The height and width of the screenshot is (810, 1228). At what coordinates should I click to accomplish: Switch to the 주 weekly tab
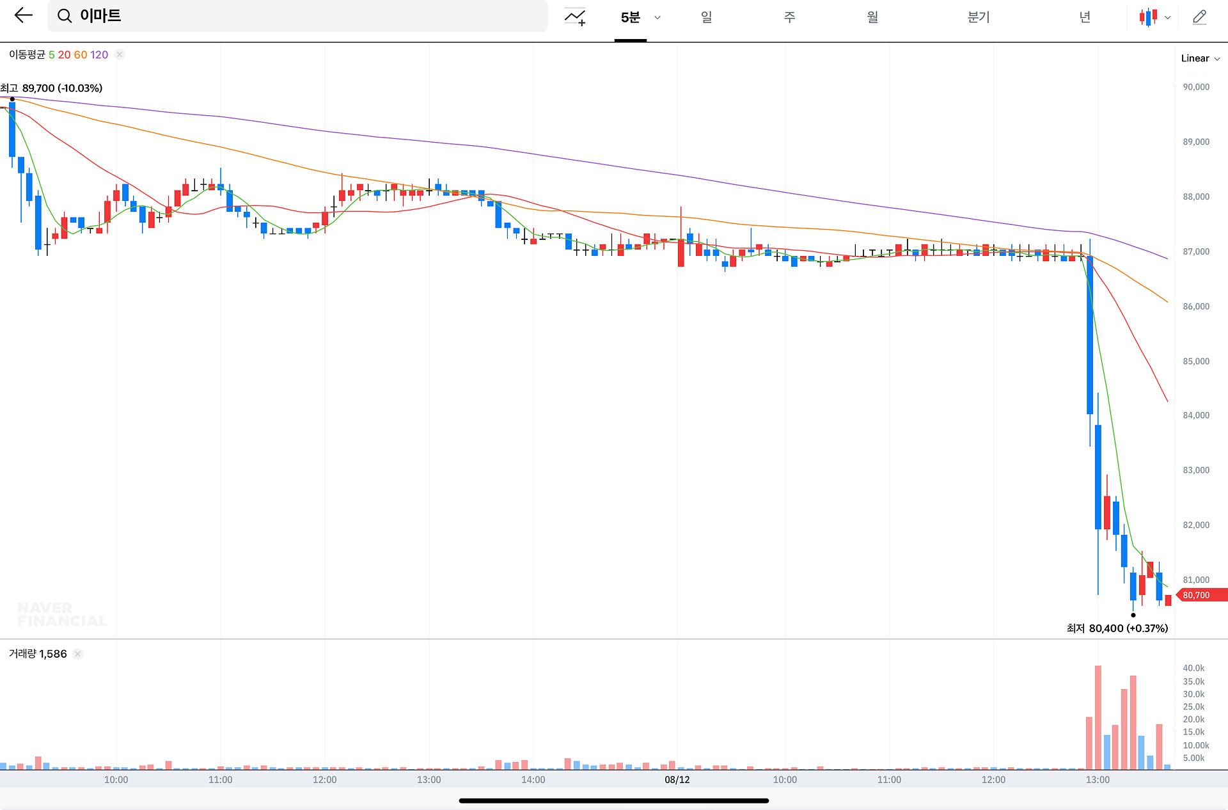[789, 17]
